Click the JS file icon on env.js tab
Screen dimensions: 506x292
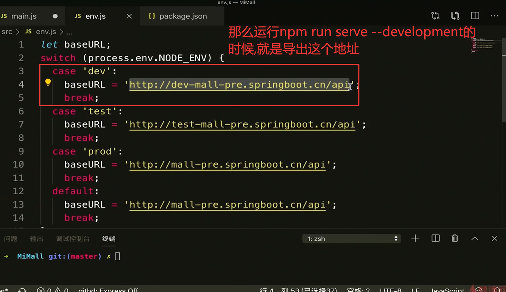78,16
